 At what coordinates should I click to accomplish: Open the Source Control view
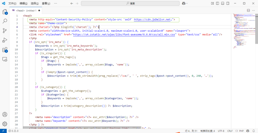[x=5, y=31]
